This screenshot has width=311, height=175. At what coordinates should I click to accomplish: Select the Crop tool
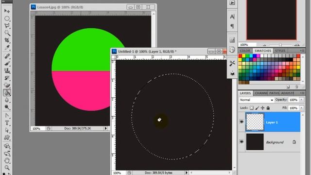pos(7,40)
